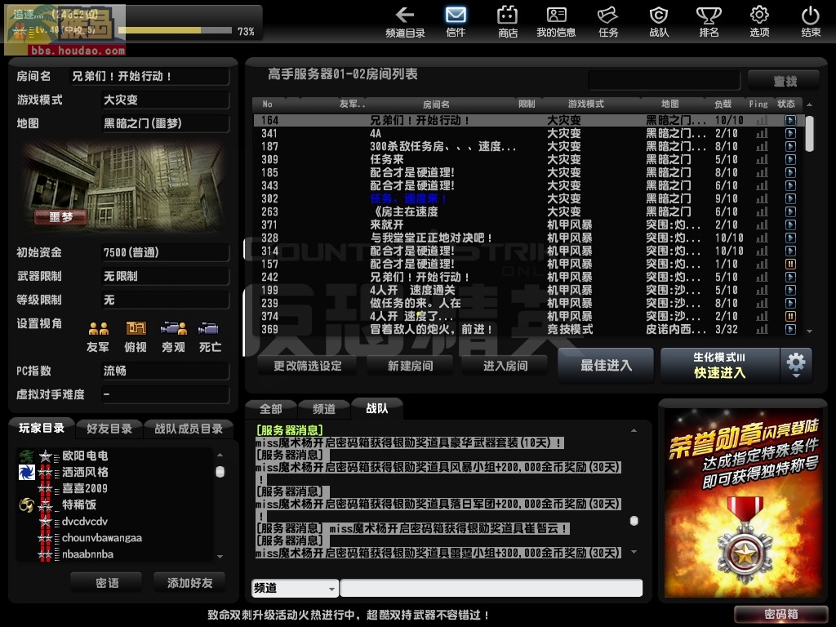Click the chat log scrollbar thumb
Viewport: 836px width, 627px height.
tap(634, 521)
